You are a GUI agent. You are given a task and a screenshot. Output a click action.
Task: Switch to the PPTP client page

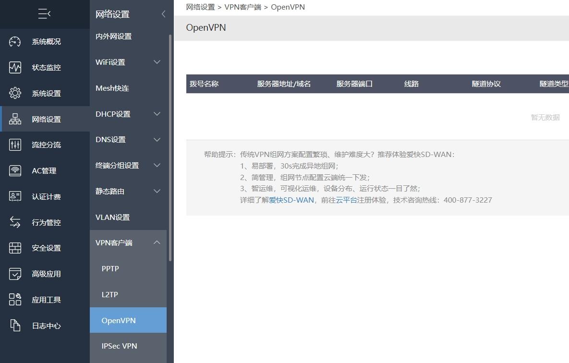(x=110, y=268)
